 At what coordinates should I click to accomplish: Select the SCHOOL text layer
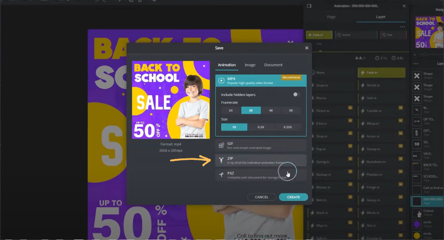pos(427,178)
